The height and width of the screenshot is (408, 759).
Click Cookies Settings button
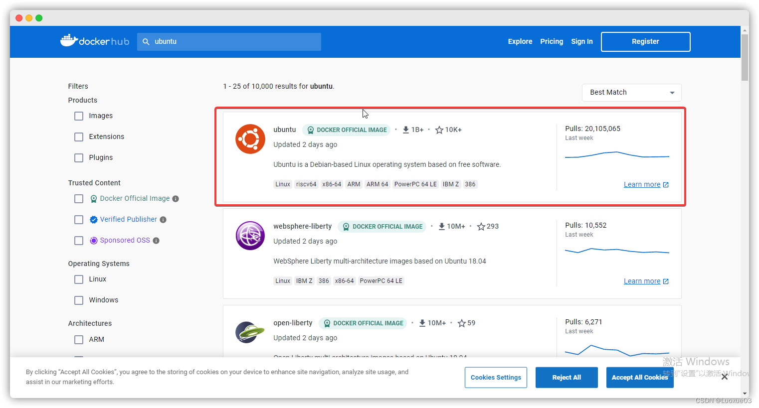496,378
